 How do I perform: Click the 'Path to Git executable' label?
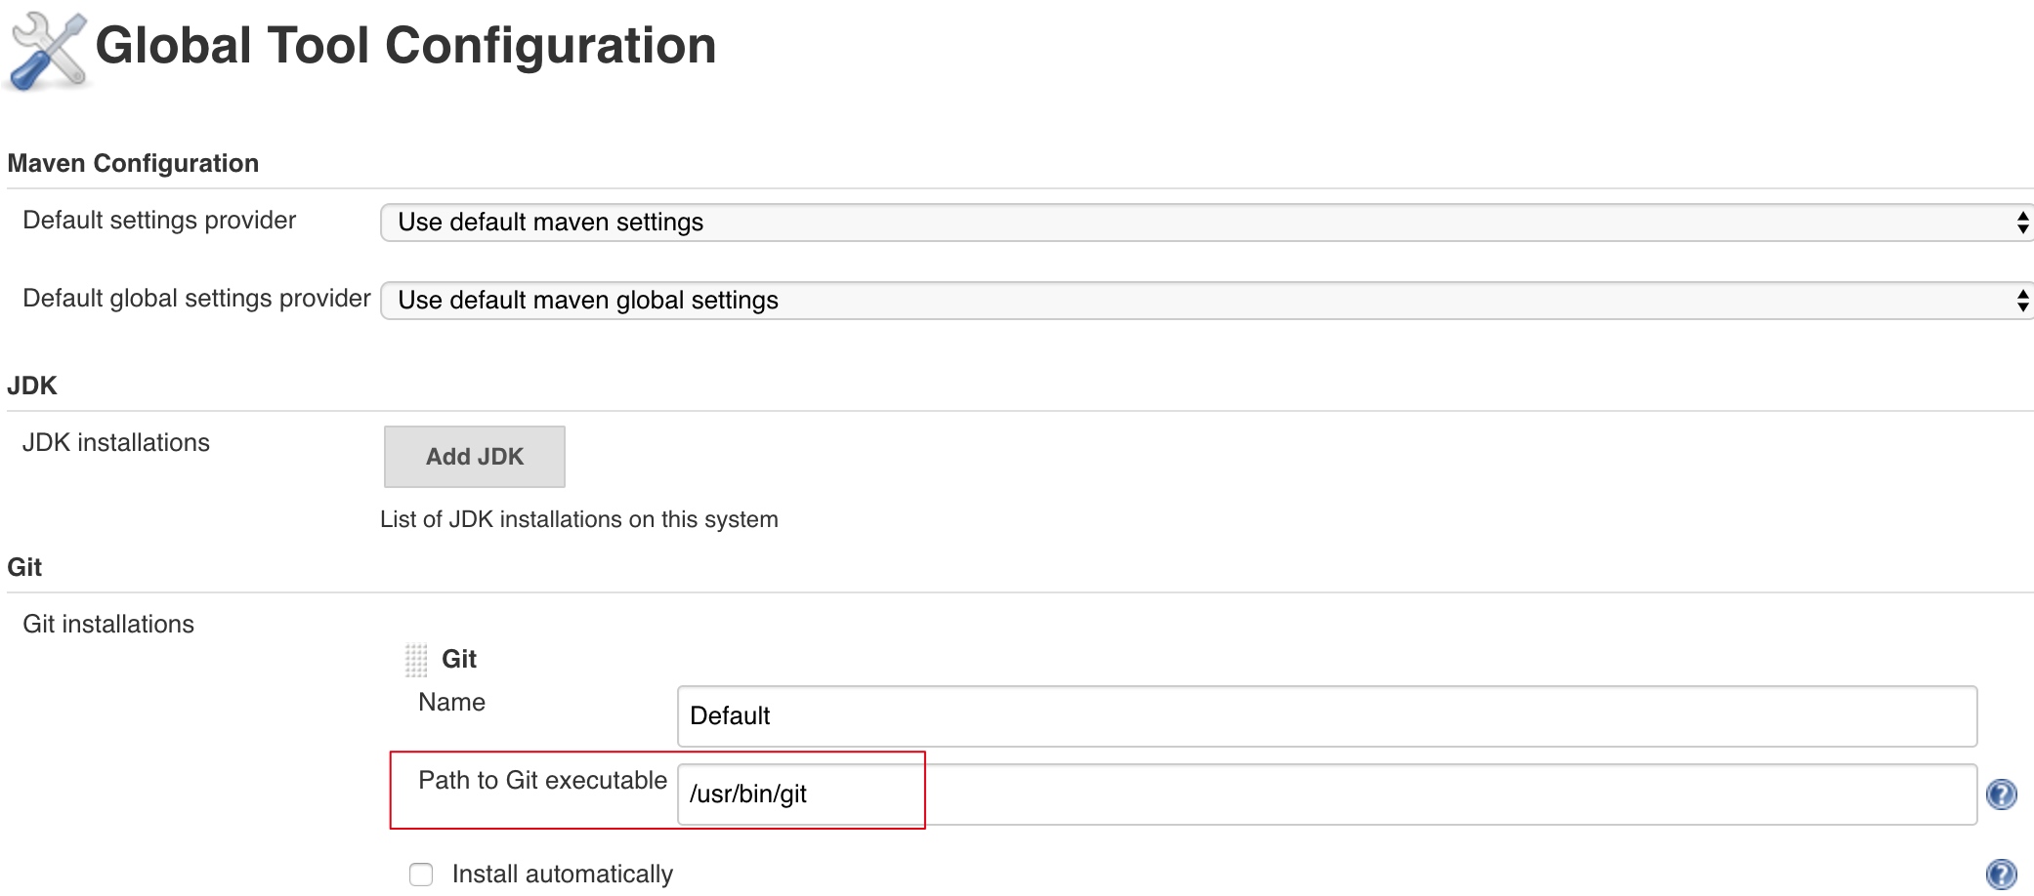542,781
